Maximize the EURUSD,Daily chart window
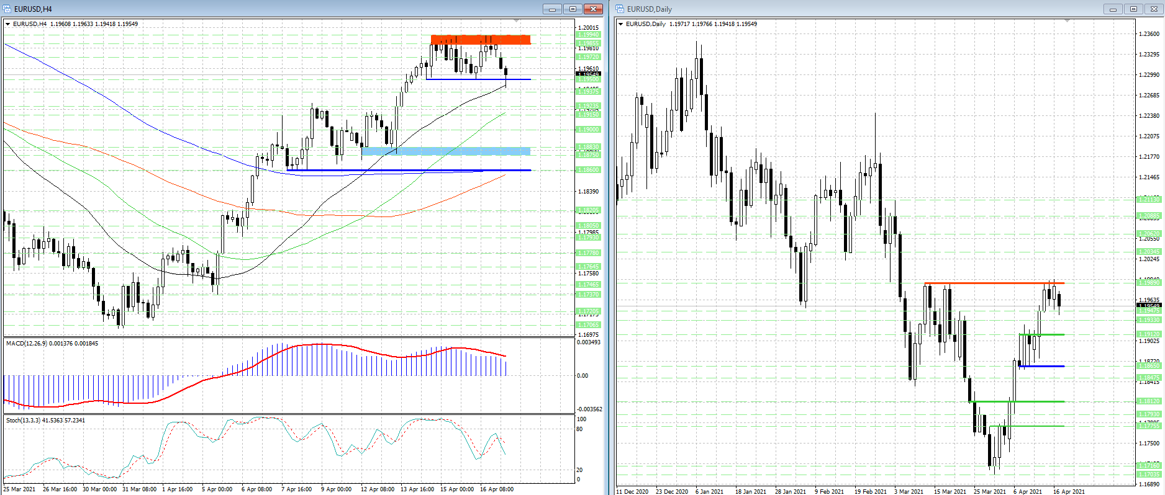 (1133, 9)
